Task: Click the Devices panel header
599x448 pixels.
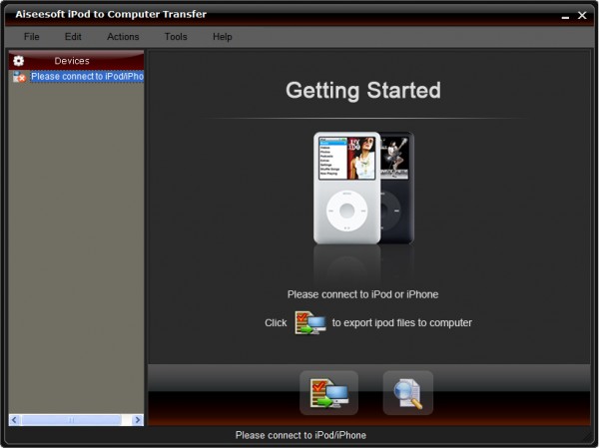Action: pos(77,61)
